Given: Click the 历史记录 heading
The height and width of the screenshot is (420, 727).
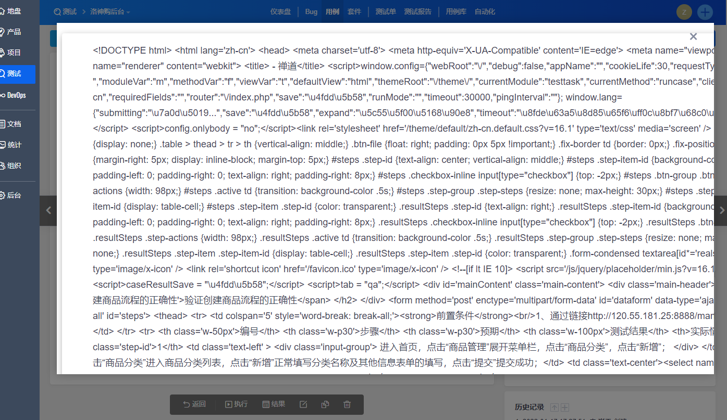Looking at the screenshot, I should click(529, 408).
